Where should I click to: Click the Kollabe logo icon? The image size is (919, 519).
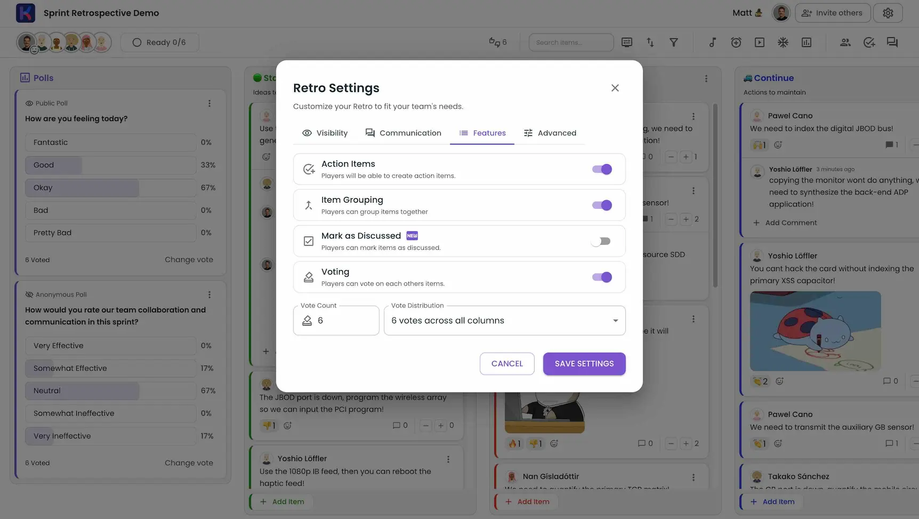click(26, 13)
